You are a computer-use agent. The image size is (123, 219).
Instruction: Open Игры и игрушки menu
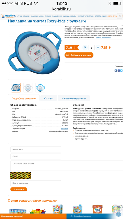[23, 16]
